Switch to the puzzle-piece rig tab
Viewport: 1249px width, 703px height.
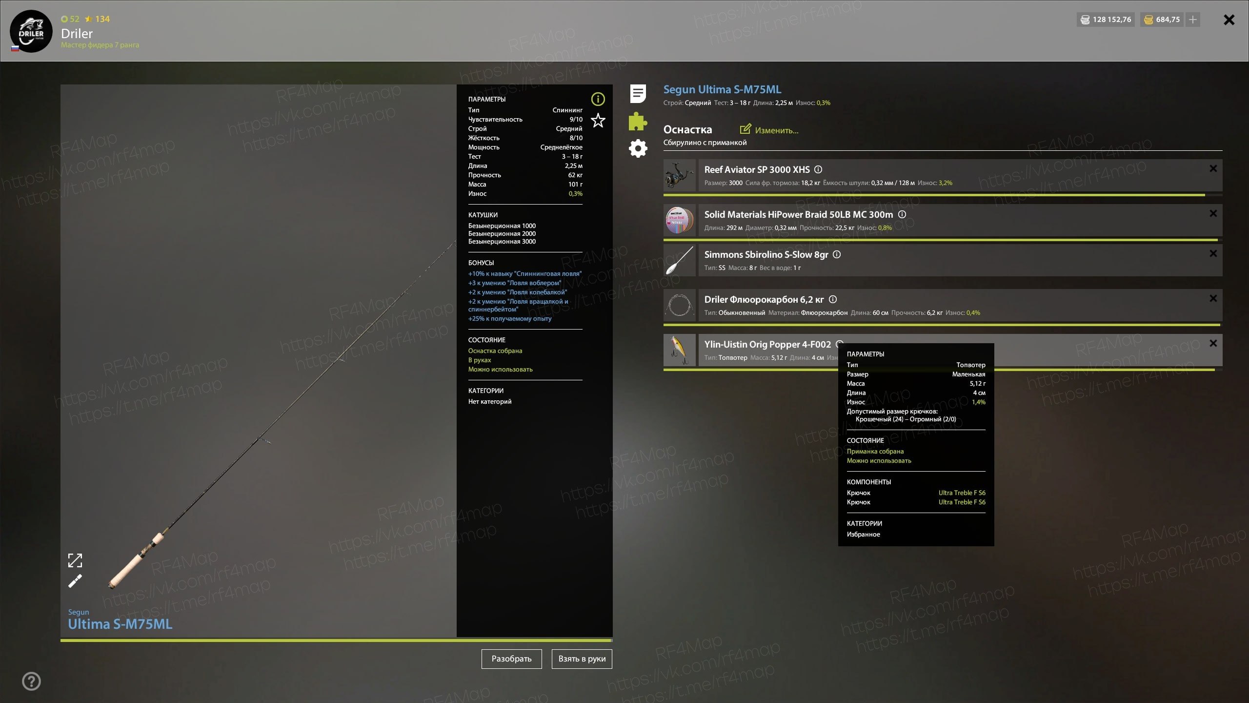click(638, 121)
